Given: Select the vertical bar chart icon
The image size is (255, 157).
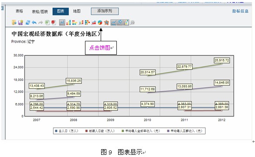Looking at the screenshot, I should click(x=68, y=22).
